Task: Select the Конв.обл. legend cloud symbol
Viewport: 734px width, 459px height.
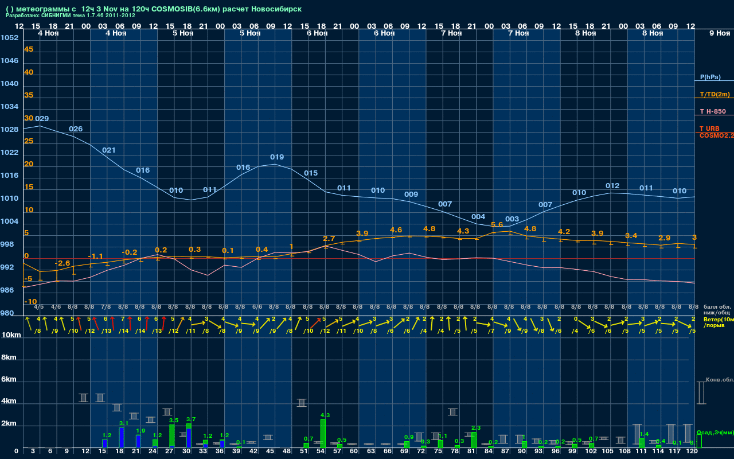Action: (701, 393)
